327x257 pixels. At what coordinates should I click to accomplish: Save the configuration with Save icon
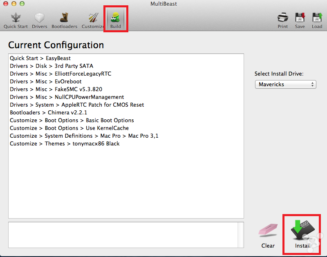tap(300, 20)
